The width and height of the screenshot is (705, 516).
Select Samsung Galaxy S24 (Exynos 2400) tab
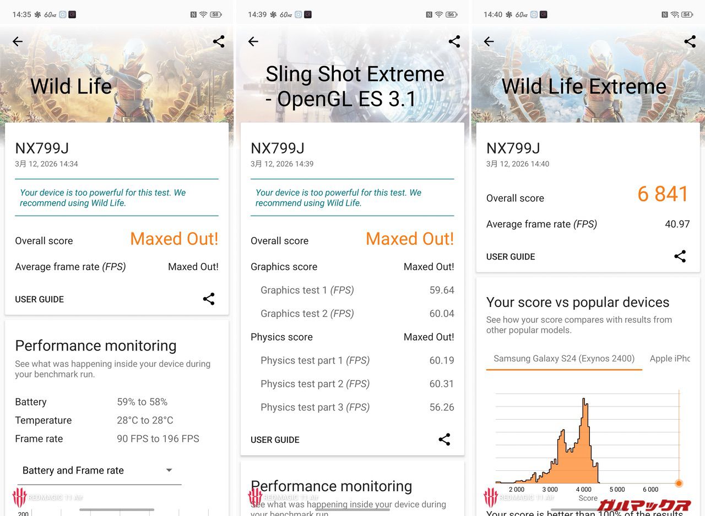pos(564,359)
